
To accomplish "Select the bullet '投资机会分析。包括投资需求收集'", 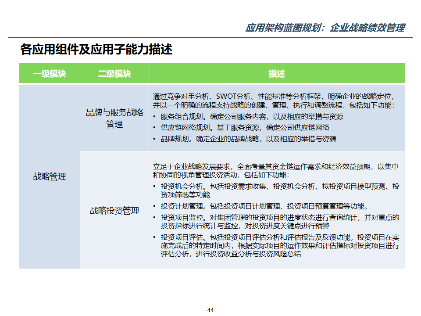I will pos(276,190).
